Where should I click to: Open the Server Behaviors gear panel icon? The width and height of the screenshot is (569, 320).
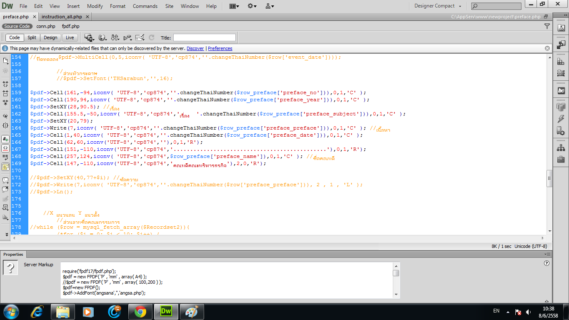click(561, 132)
